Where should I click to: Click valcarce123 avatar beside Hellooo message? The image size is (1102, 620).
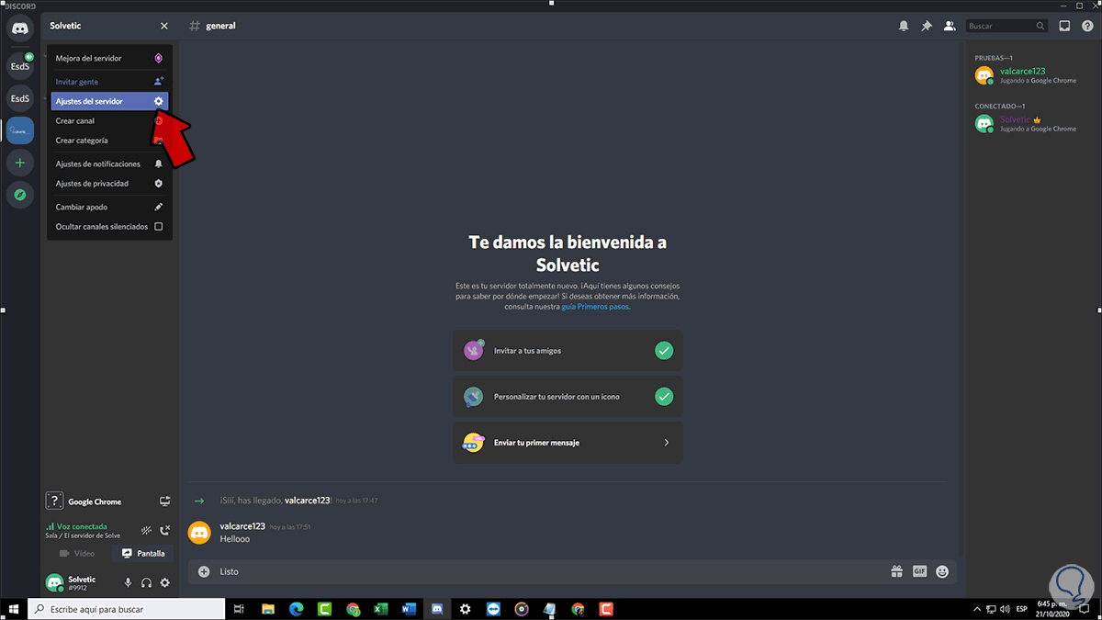(x=199, y=532)
